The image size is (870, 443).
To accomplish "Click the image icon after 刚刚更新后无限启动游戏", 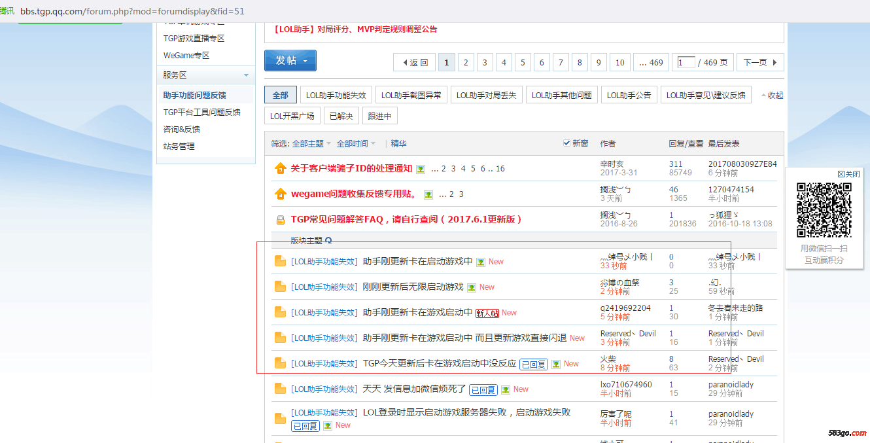I will 472,287.
